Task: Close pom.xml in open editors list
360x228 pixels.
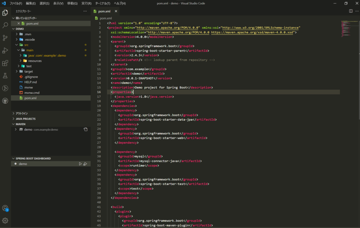Action: tap(19, 24)
